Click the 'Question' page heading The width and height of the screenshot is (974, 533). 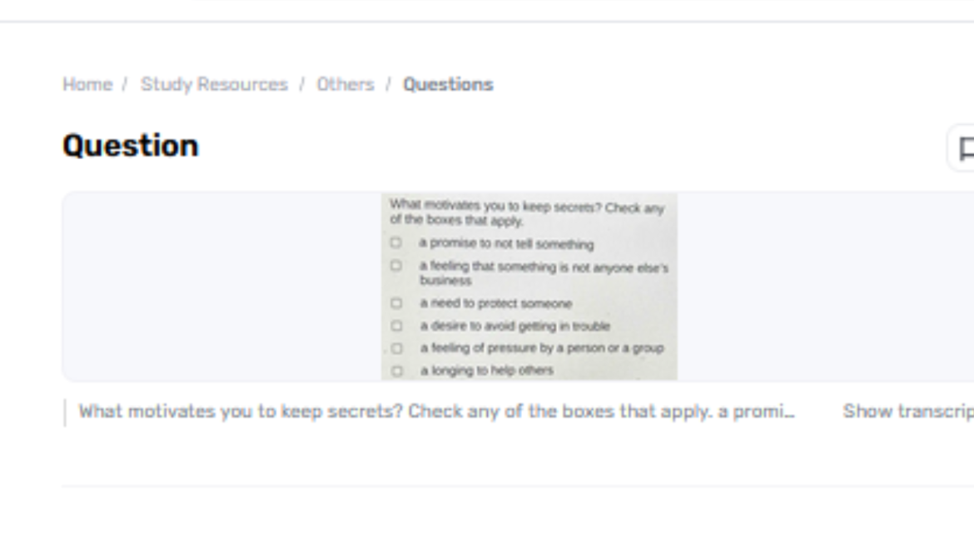(x=131, y=146)
